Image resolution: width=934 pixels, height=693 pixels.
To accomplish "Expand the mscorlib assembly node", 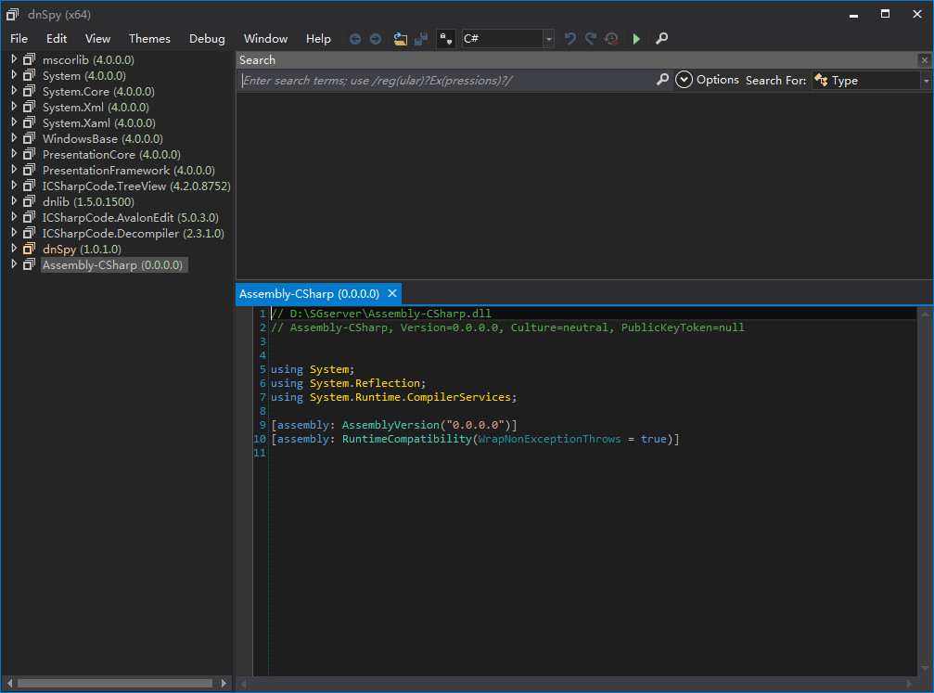I will [x=14, y=59].
